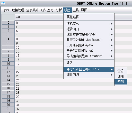Expand the 线性回归 submenu
The image size is (132, 113).
point(89,75)
